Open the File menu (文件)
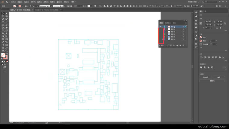The image size is (229, 129). coord(13,2)
